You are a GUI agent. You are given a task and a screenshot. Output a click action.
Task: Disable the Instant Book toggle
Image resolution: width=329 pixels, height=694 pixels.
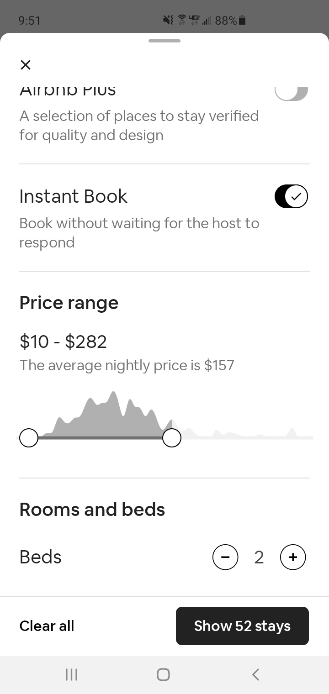coord(291,196)
